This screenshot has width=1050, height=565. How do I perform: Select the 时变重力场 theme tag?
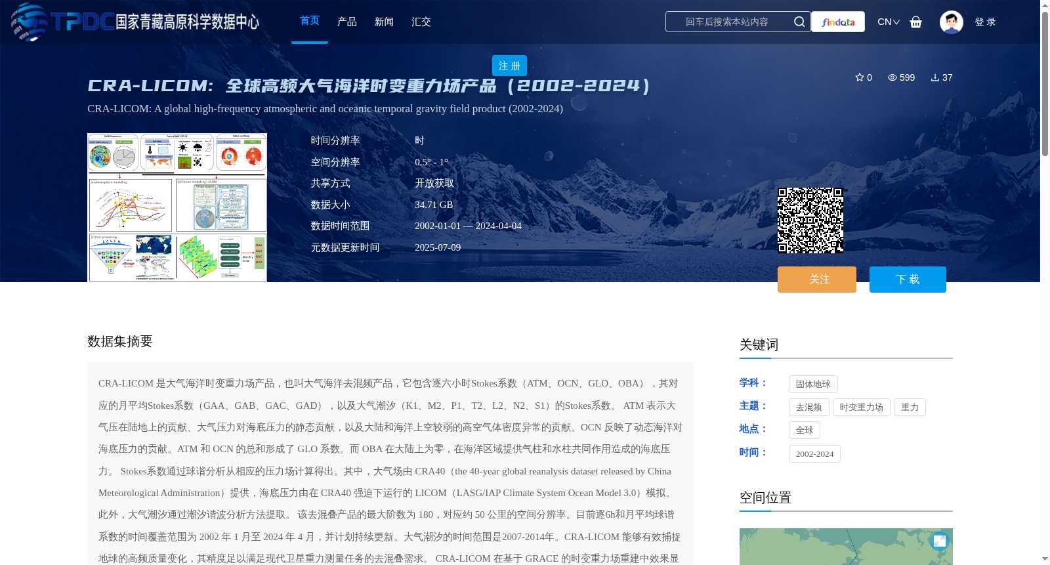pyautogui.click(x=862, y=407)
